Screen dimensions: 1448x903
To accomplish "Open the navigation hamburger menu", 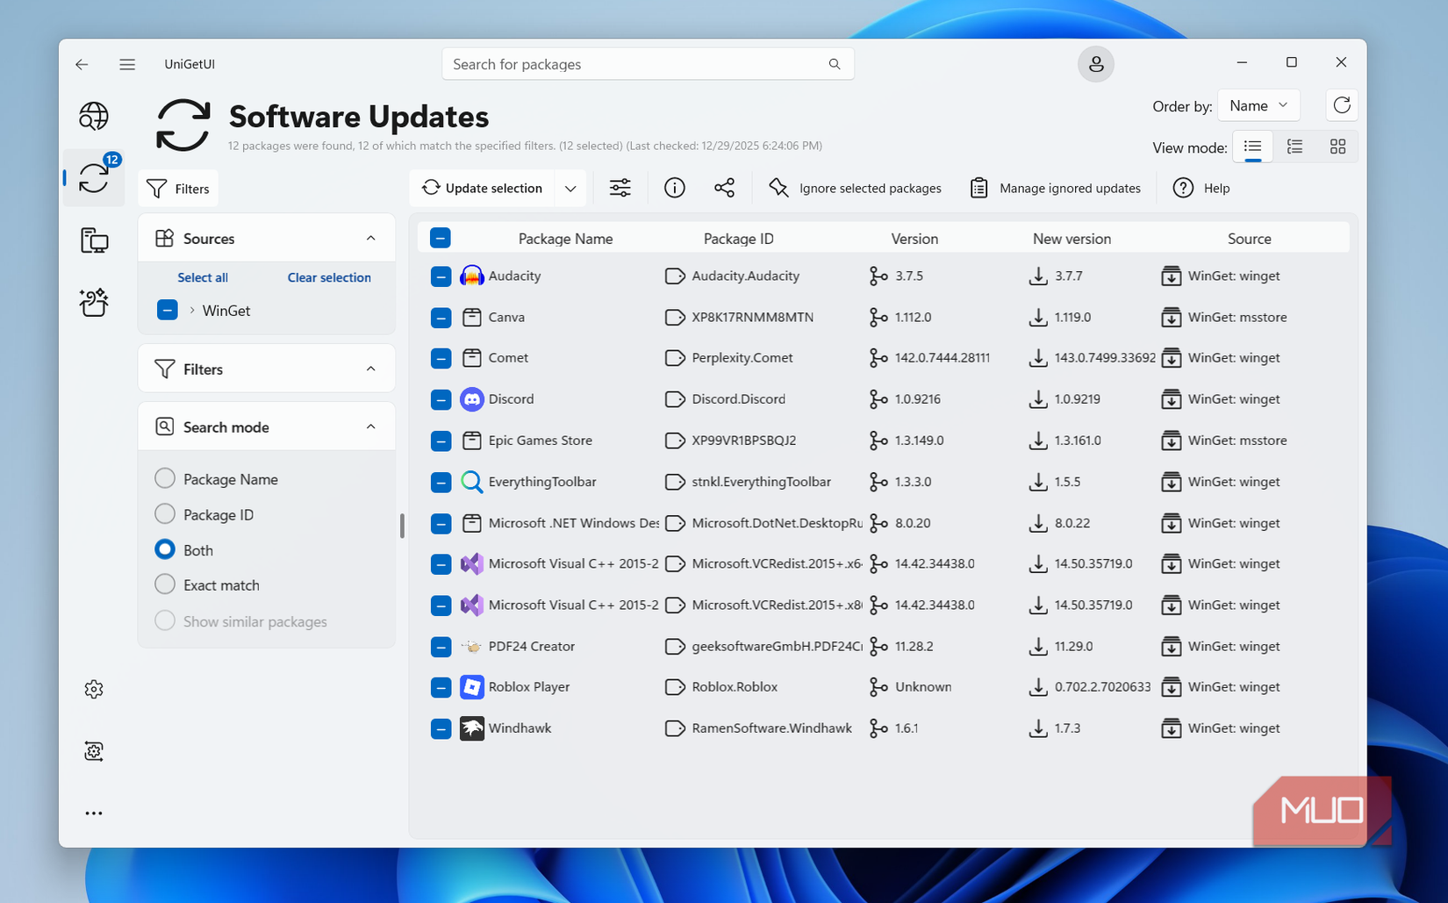I will (126, 63).
